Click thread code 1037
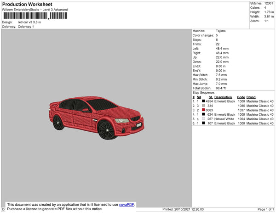The width and height of the screenshot is (276, 213). (241, 110)
